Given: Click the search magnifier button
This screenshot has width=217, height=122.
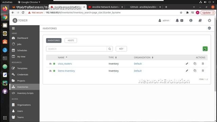Looking at the screenshot, I should (x=110, y=49).
